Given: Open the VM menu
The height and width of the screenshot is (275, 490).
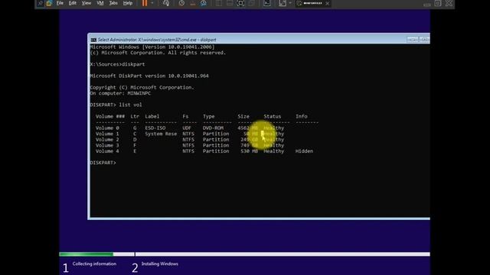Looking at the screenshot, I should click(x=100, y=3).
